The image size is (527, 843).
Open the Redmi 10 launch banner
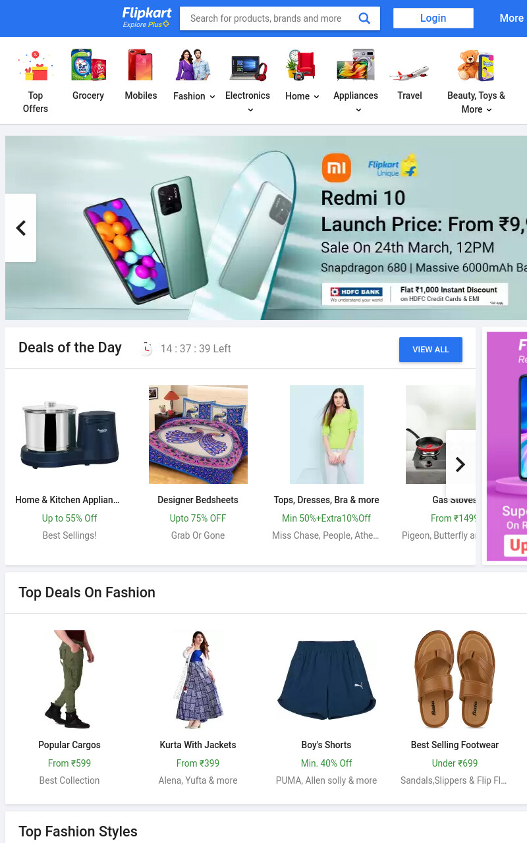coord(266,228)
